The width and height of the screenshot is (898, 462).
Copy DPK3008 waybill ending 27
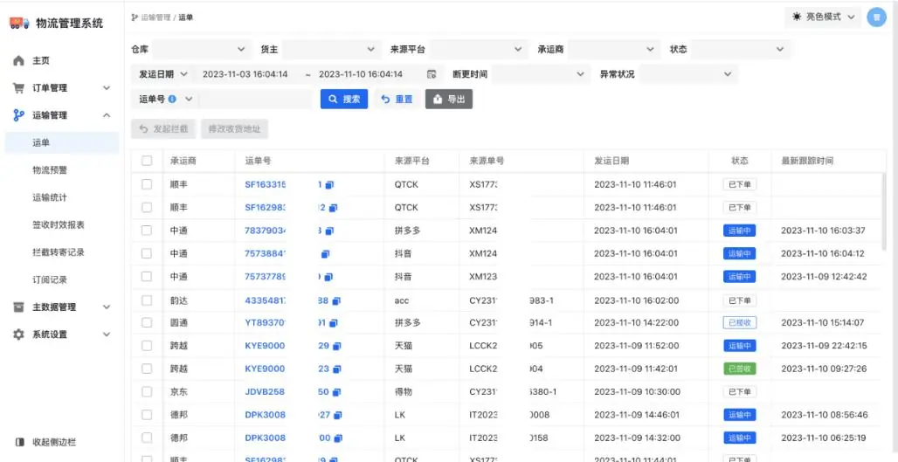pyautogui.click(x=338, y=415)
